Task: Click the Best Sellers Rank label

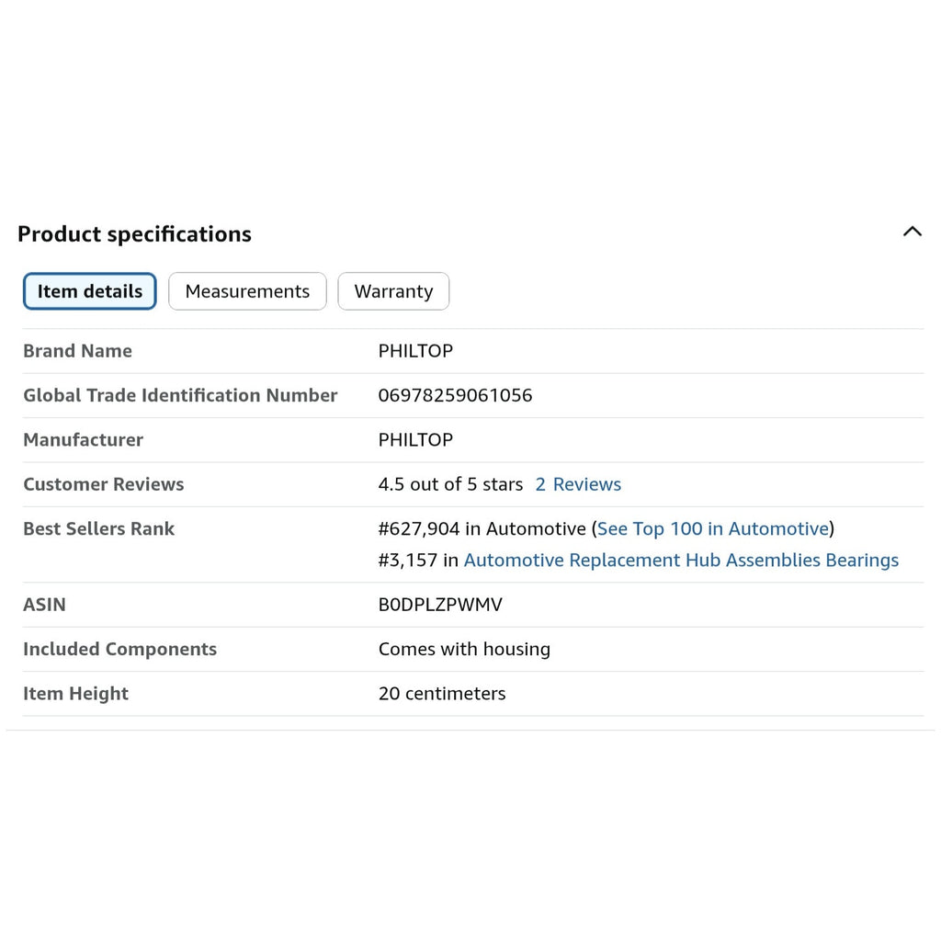Action: tap(98, 528)
